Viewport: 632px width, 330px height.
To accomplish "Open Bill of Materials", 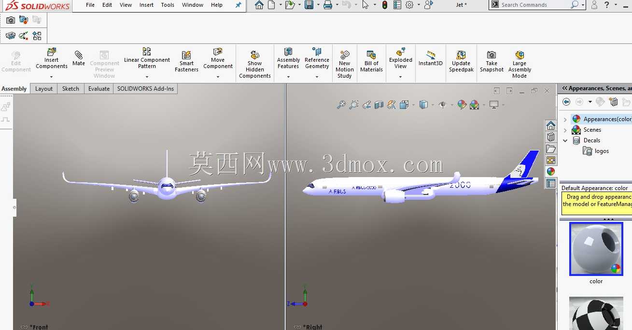I will (371, 61).
